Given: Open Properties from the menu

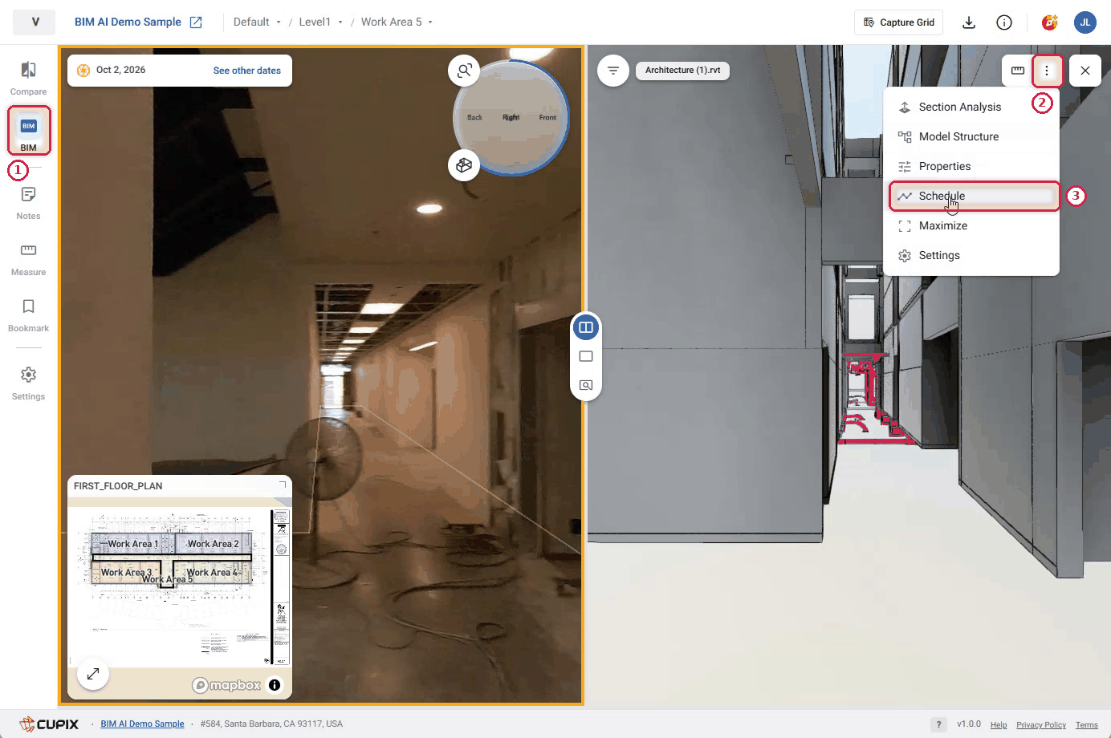Looking at the screenshot, I should coord(971,166).
